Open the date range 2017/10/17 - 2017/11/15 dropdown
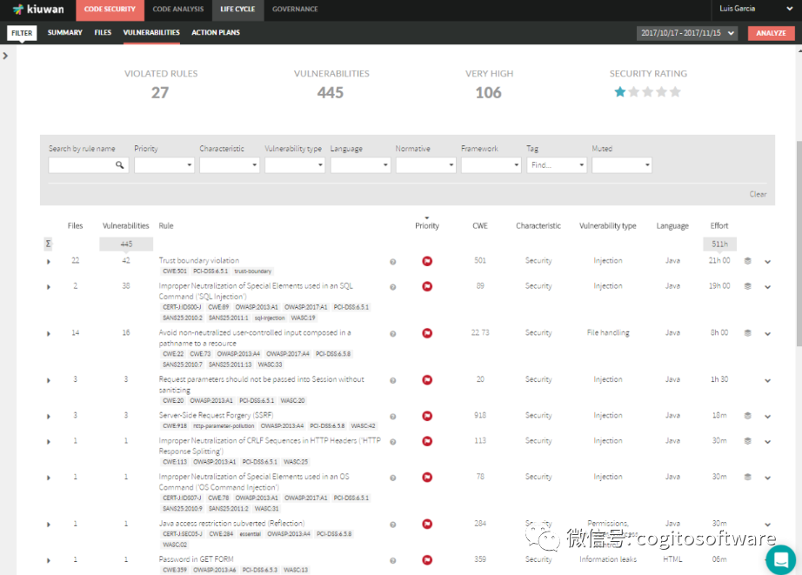The height and width of the screenshot is (575, 802). [687, 33]
